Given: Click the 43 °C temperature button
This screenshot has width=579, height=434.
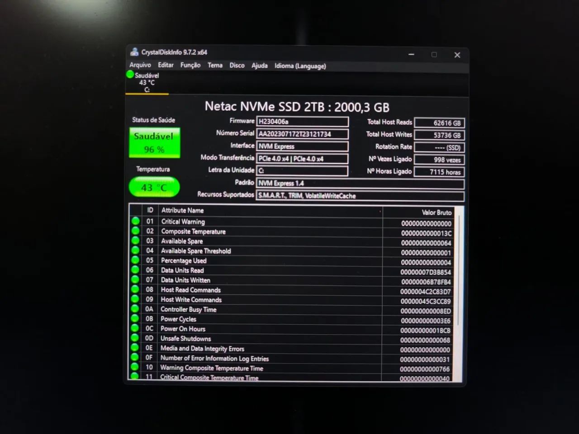Looking at the screenshot, I should coord(154,187).
